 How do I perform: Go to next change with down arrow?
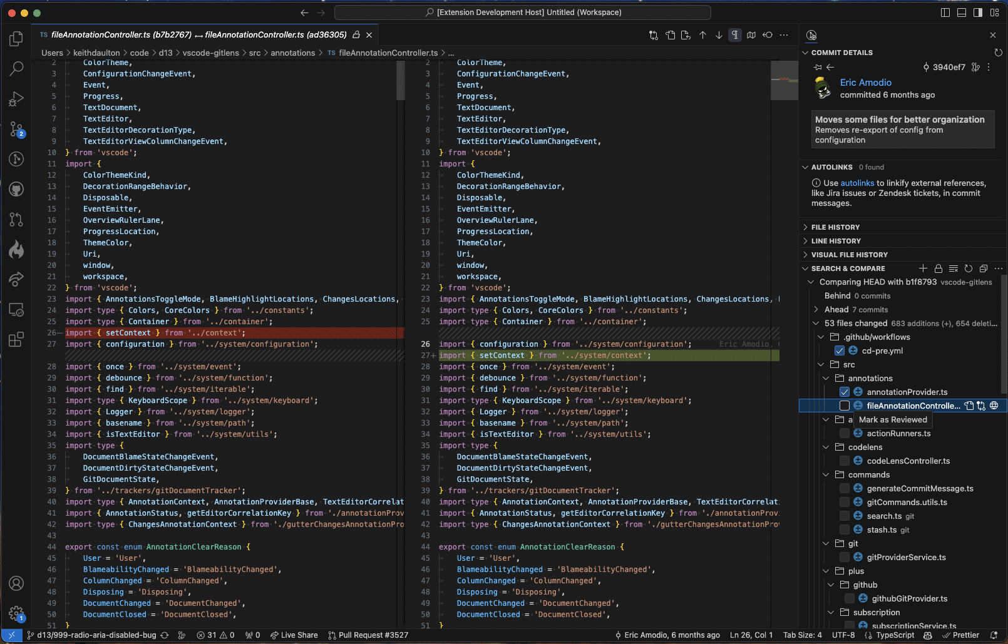coord(719,35)
